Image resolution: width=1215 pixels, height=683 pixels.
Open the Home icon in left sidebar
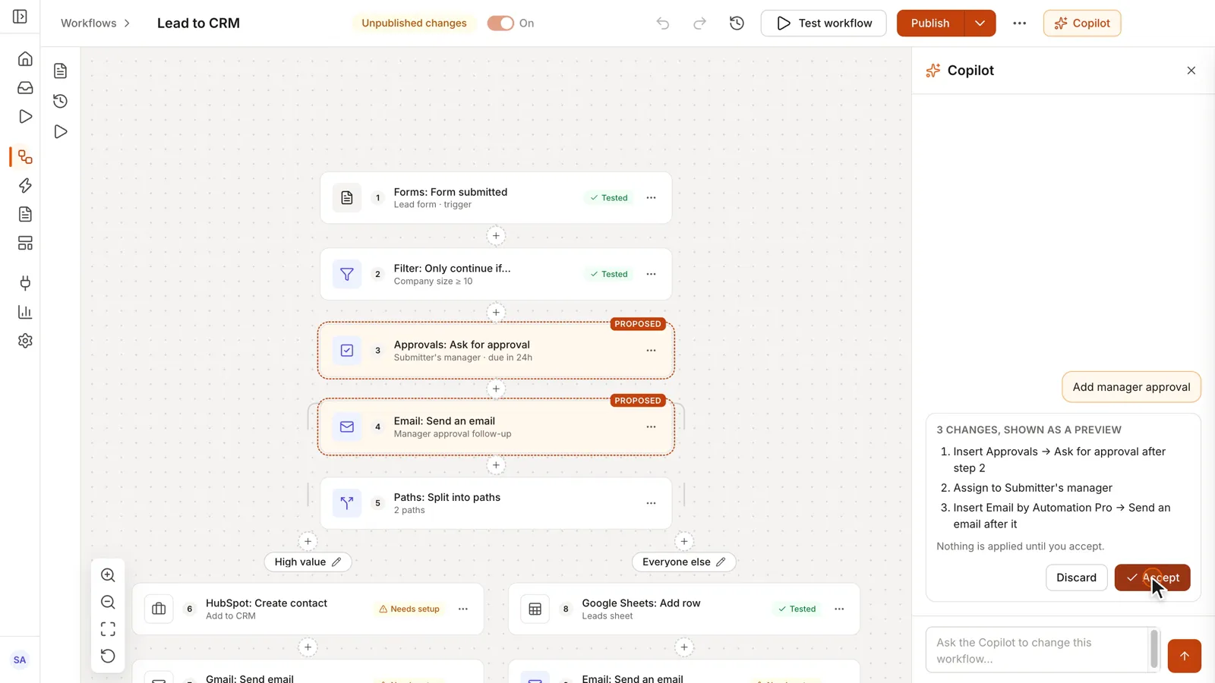point(25,59)
